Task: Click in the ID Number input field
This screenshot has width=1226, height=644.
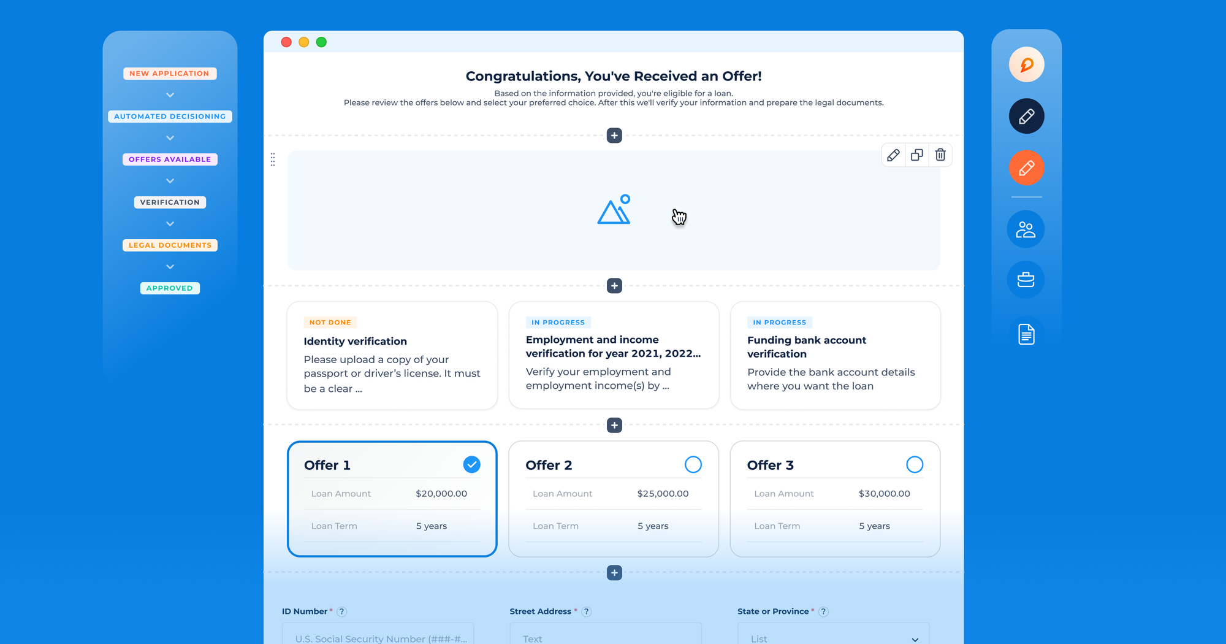Action: click(378, 634)
